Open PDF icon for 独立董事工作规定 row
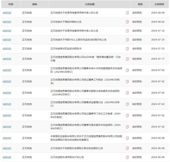 click(127, 81)
